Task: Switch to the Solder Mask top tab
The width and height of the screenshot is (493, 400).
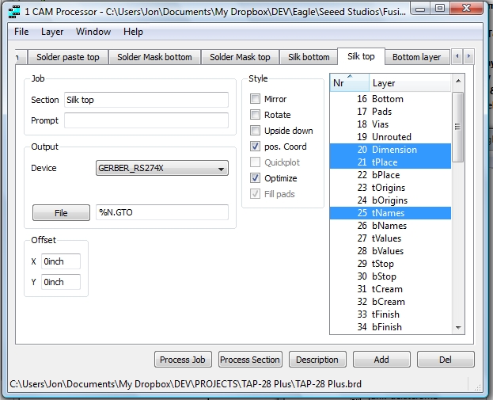Action: pos(240,57)
